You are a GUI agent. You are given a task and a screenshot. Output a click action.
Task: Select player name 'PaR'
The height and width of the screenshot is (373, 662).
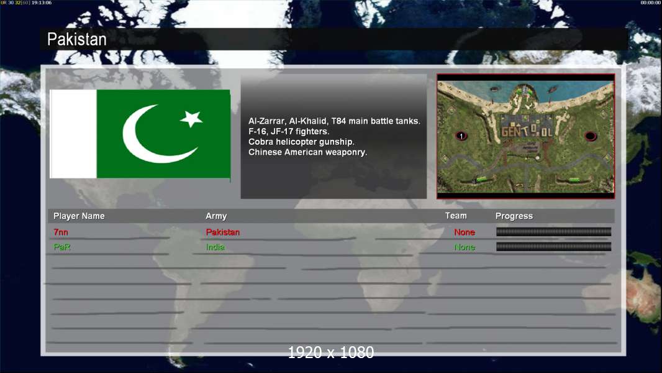pyautogui.click(x=61, y=247)
